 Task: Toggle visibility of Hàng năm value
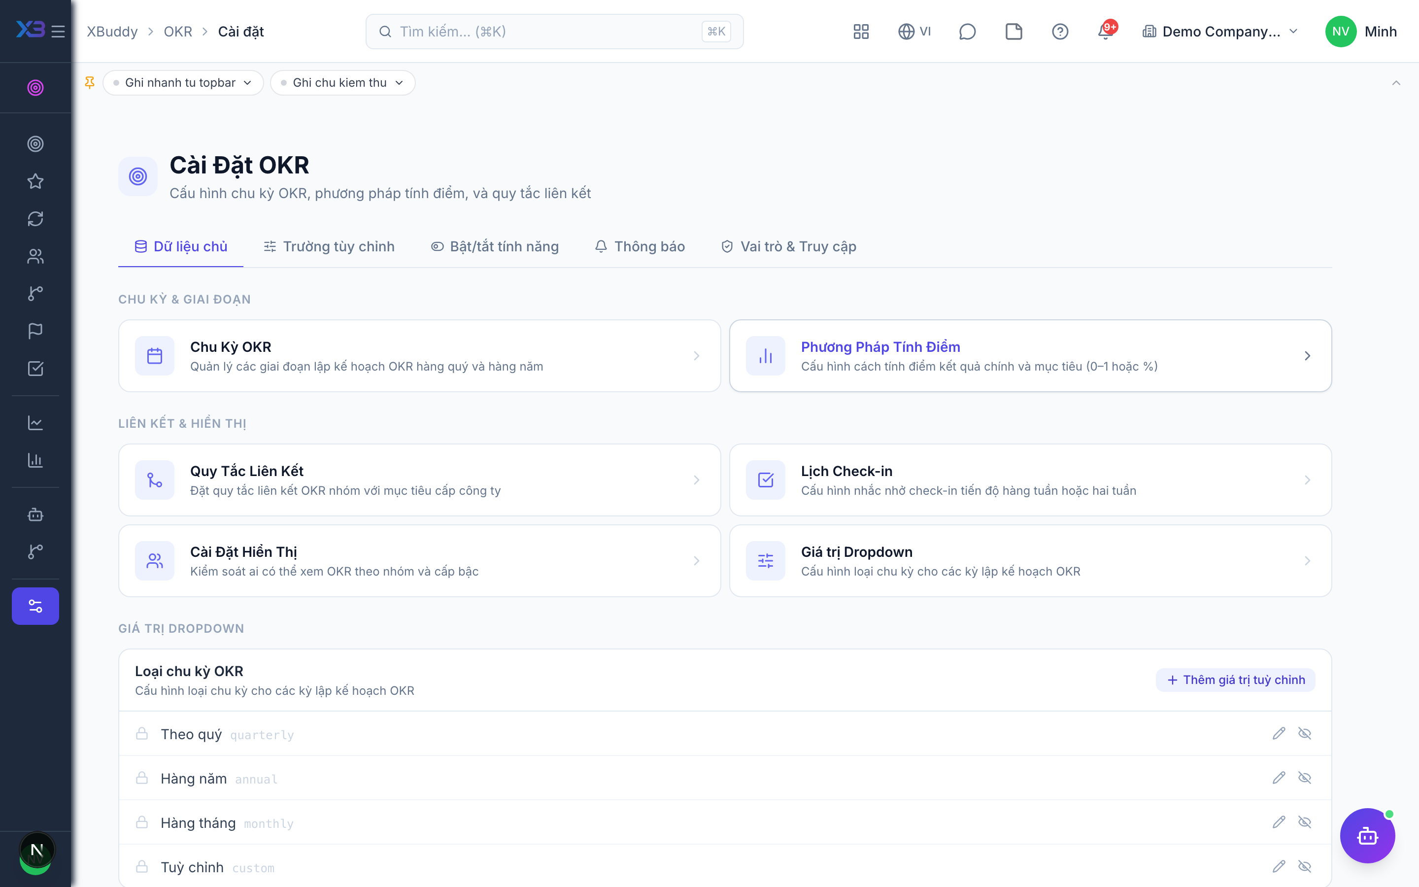point(1304,778)
